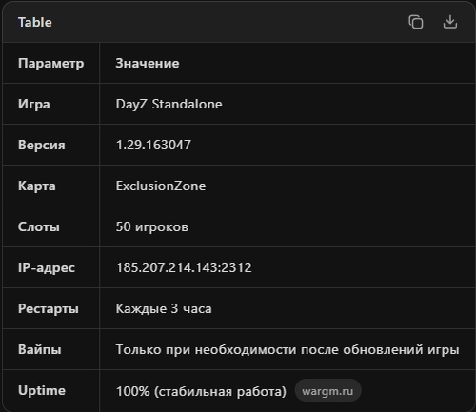Click the Карта row label
Viewport: 476px width, 412px height.
(x=37, y=186)
